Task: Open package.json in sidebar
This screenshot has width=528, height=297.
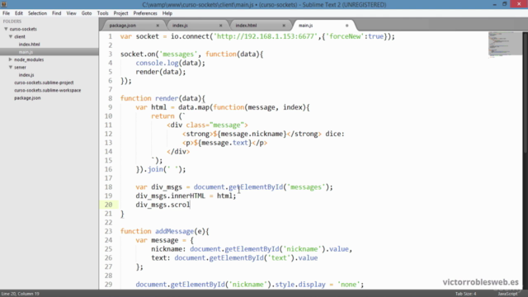Action: coord(27,98)
